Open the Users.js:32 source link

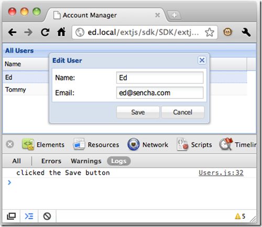[x=221, y=173]
